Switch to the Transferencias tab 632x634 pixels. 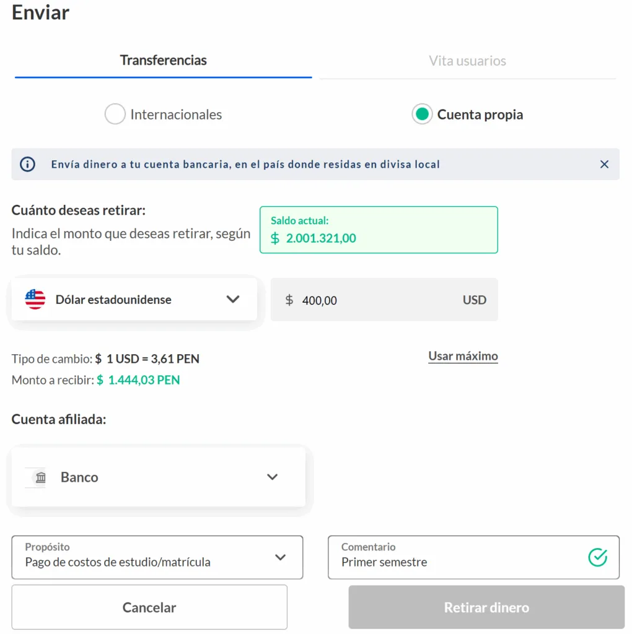(164, 61)
